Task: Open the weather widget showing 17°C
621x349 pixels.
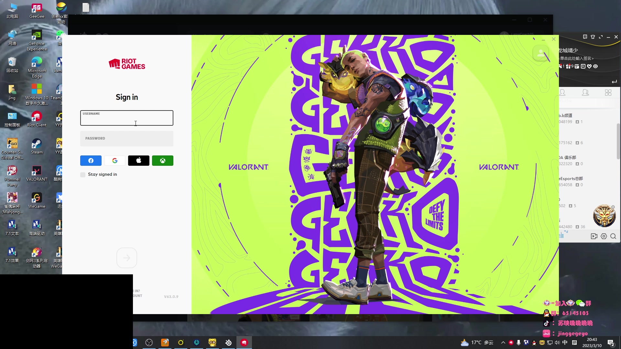Action: click(477, 343)
